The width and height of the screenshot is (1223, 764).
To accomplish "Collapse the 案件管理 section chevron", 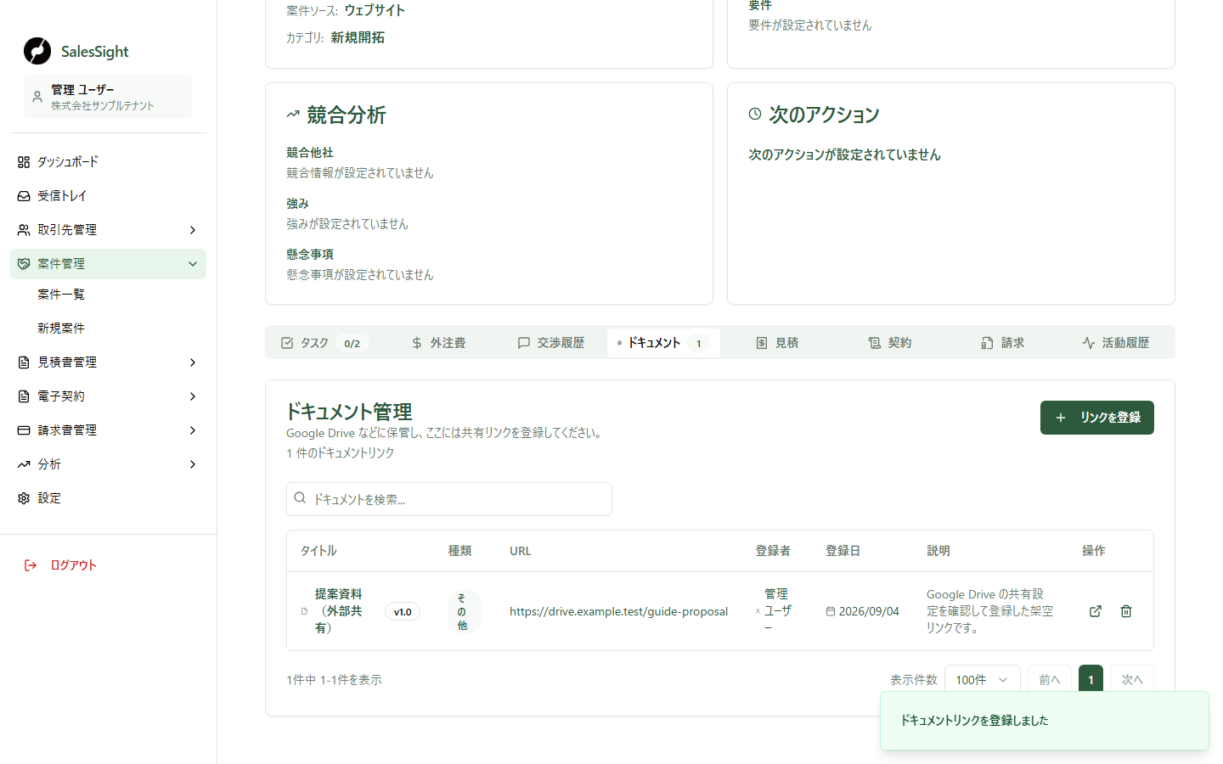I will (193, 264).
